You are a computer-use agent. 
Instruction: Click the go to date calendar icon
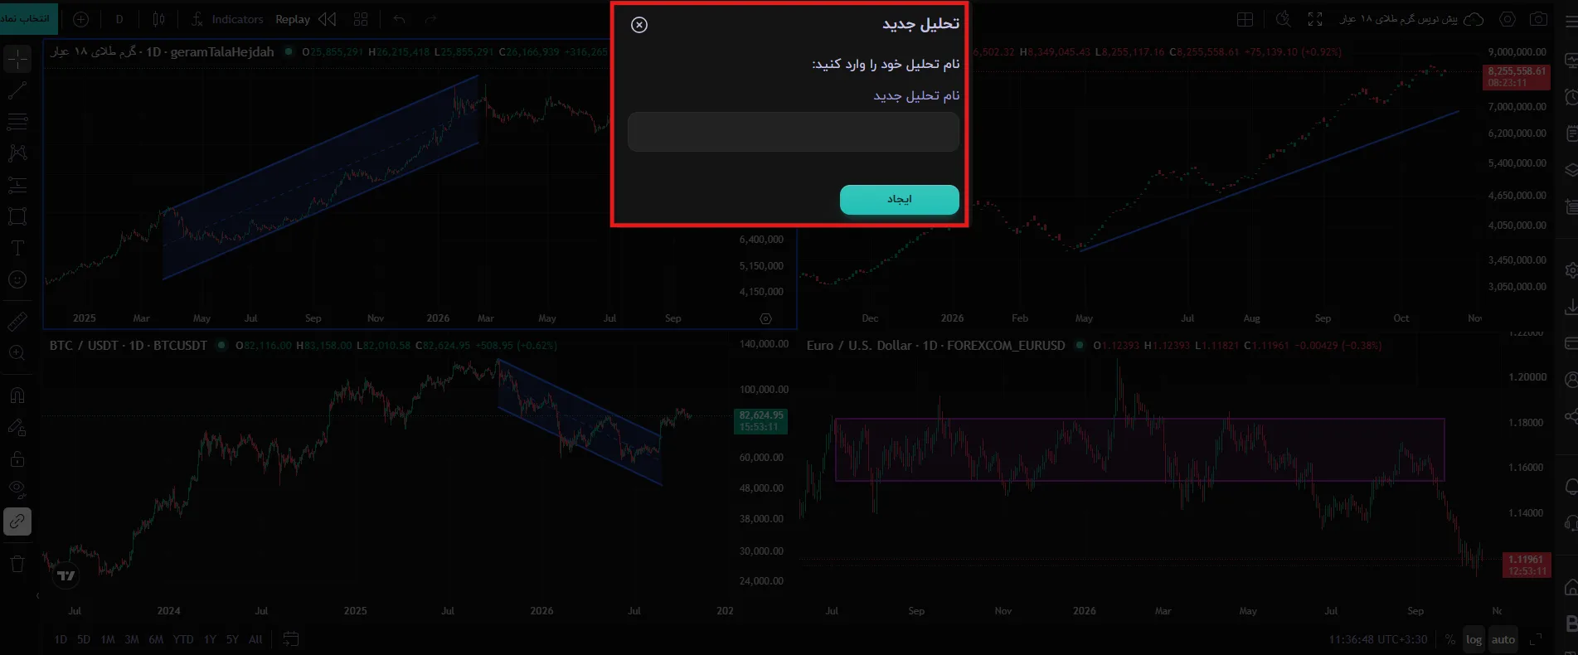tap(290, 638)
